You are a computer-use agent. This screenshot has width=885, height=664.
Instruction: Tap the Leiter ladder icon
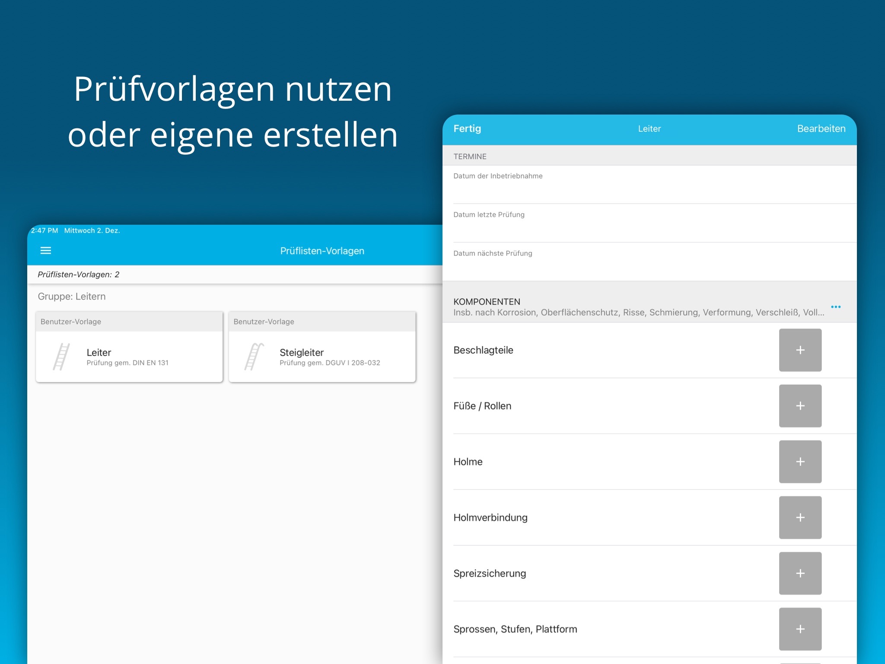(x=61, y=357)
